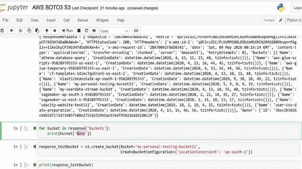Click 'elasticbeanstalk-ap-south-1-958289795333' in output
302x169 pixels.
click(102, 79)
